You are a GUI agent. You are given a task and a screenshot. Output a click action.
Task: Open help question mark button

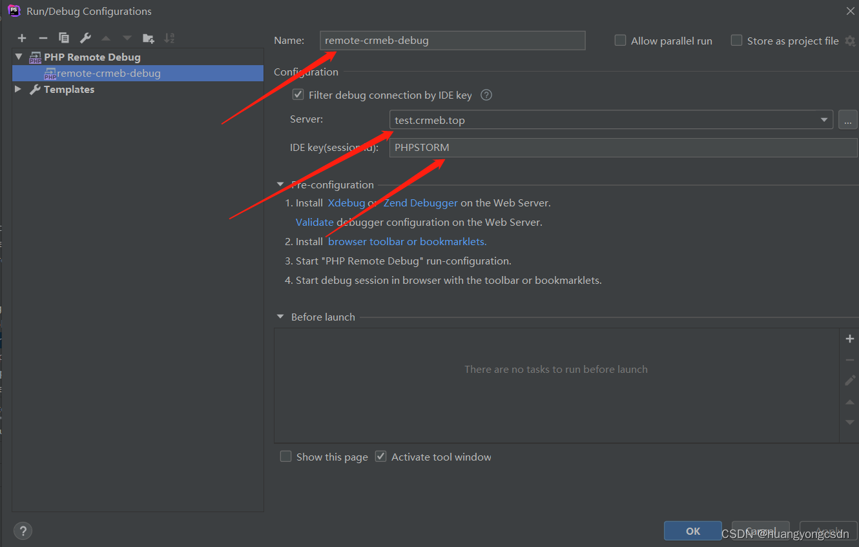pyautogui.click(x=23, y=531)
